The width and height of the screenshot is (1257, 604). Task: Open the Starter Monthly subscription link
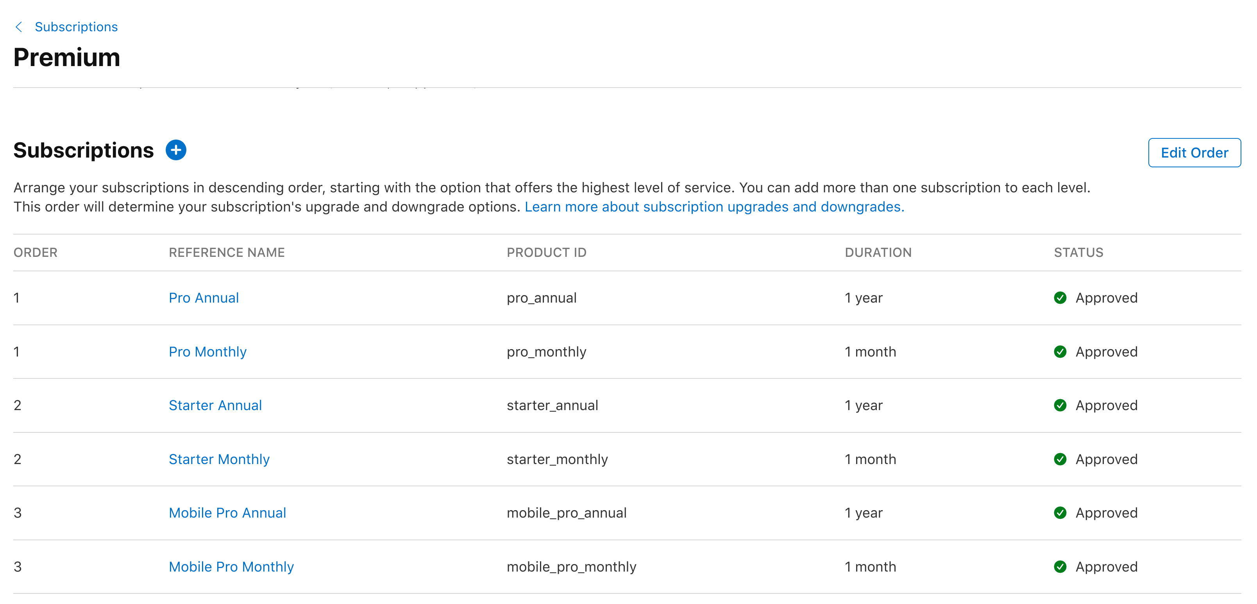pos(219,459)
